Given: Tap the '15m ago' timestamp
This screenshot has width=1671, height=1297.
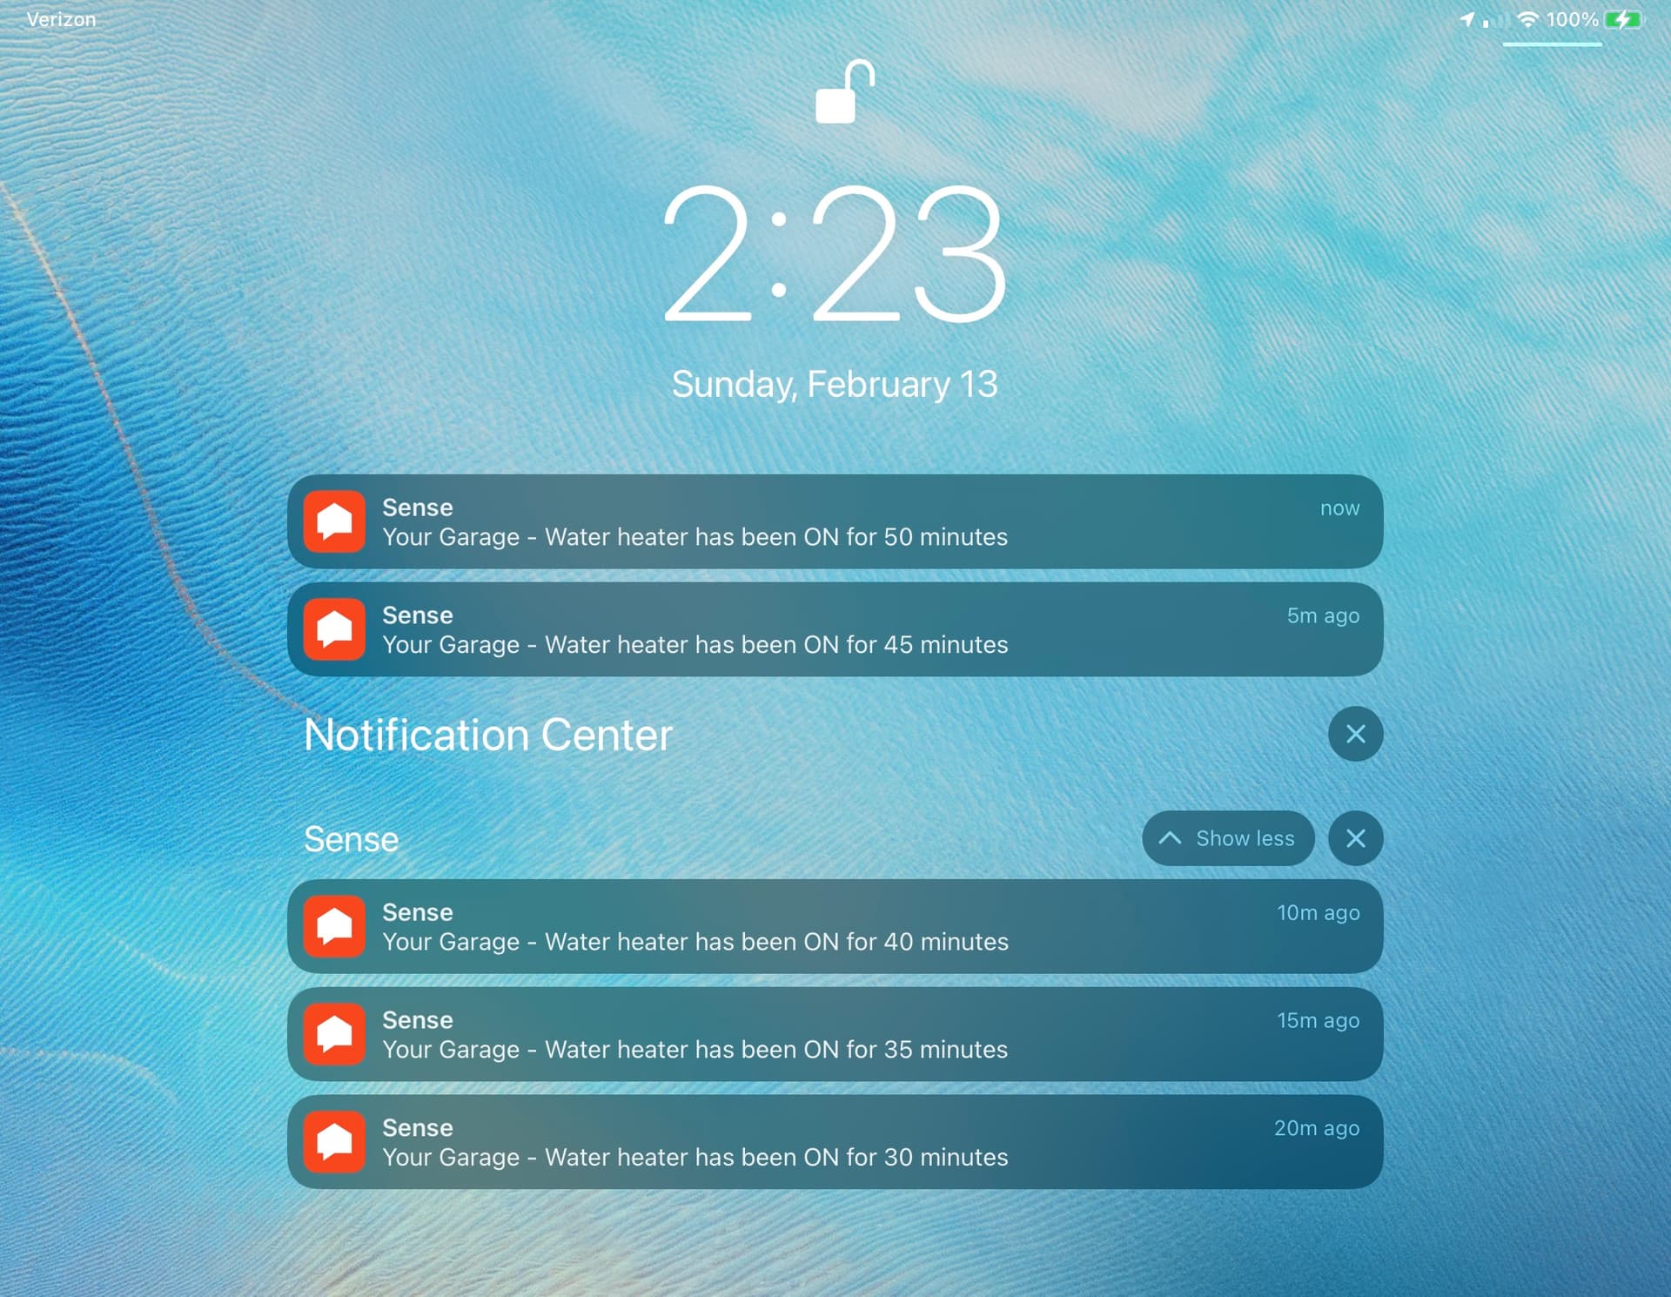Looking at the screenshot, I should pos(1318,1021).
